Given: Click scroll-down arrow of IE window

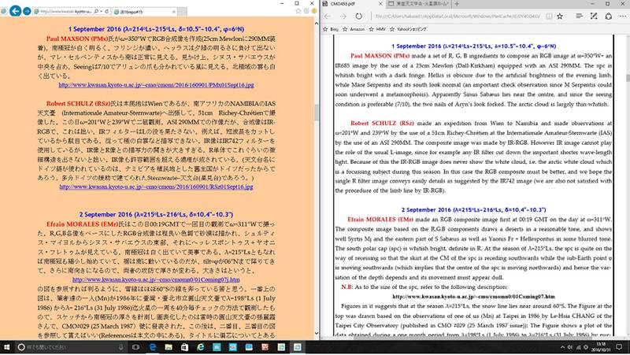Looking at the screenshot, I should tap(317, 333).
